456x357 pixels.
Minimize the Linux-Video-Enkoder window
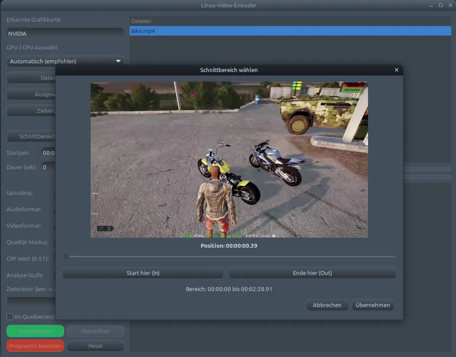[x=431, y=5]
